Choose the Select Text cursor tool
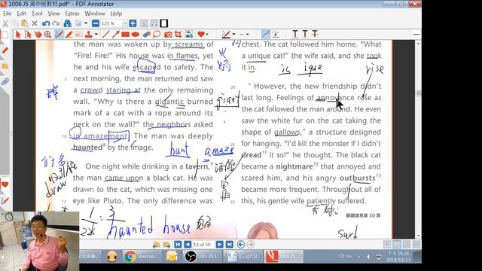The width and height of the screenshot is (482, 271). [28, 35]
